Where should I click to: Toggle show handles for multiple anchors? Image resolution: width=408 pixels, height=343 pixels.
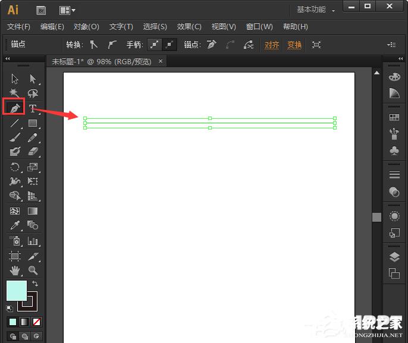coord(155,45)
